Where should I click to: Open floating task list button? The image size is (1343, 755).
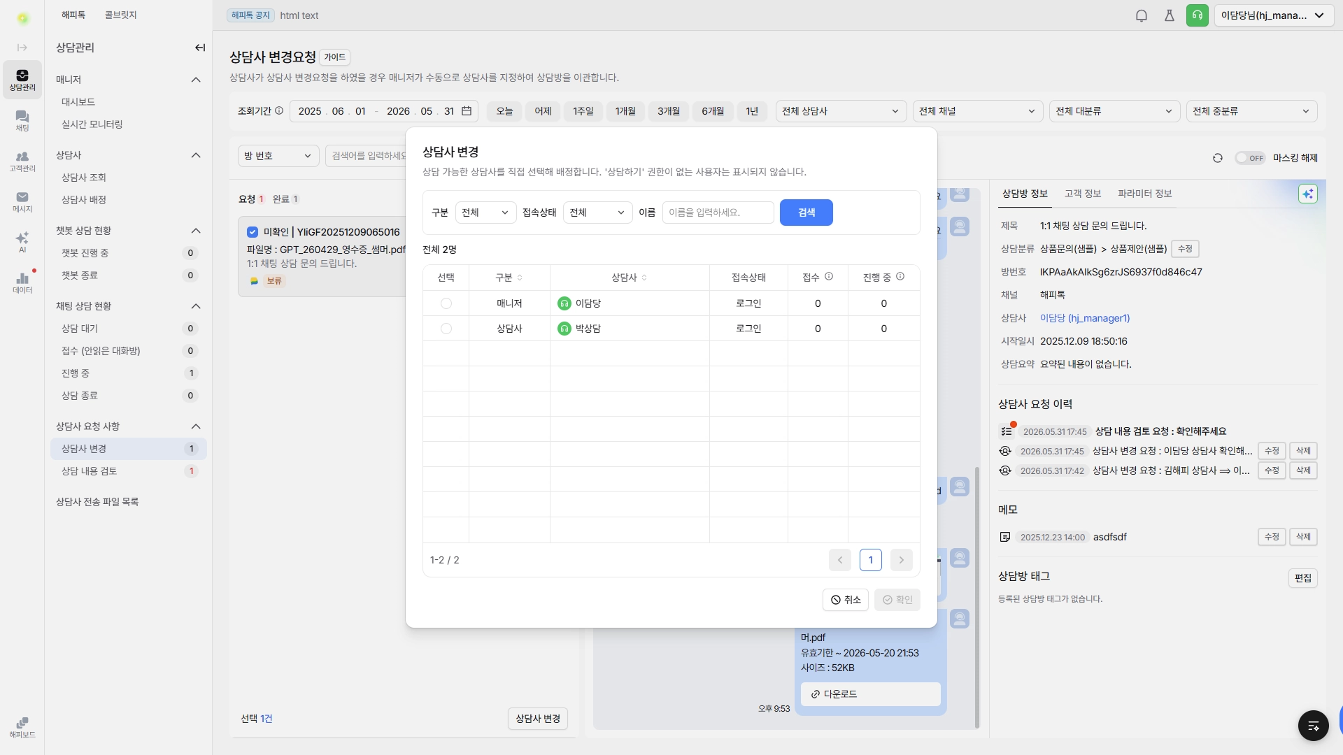(1314, 726)
